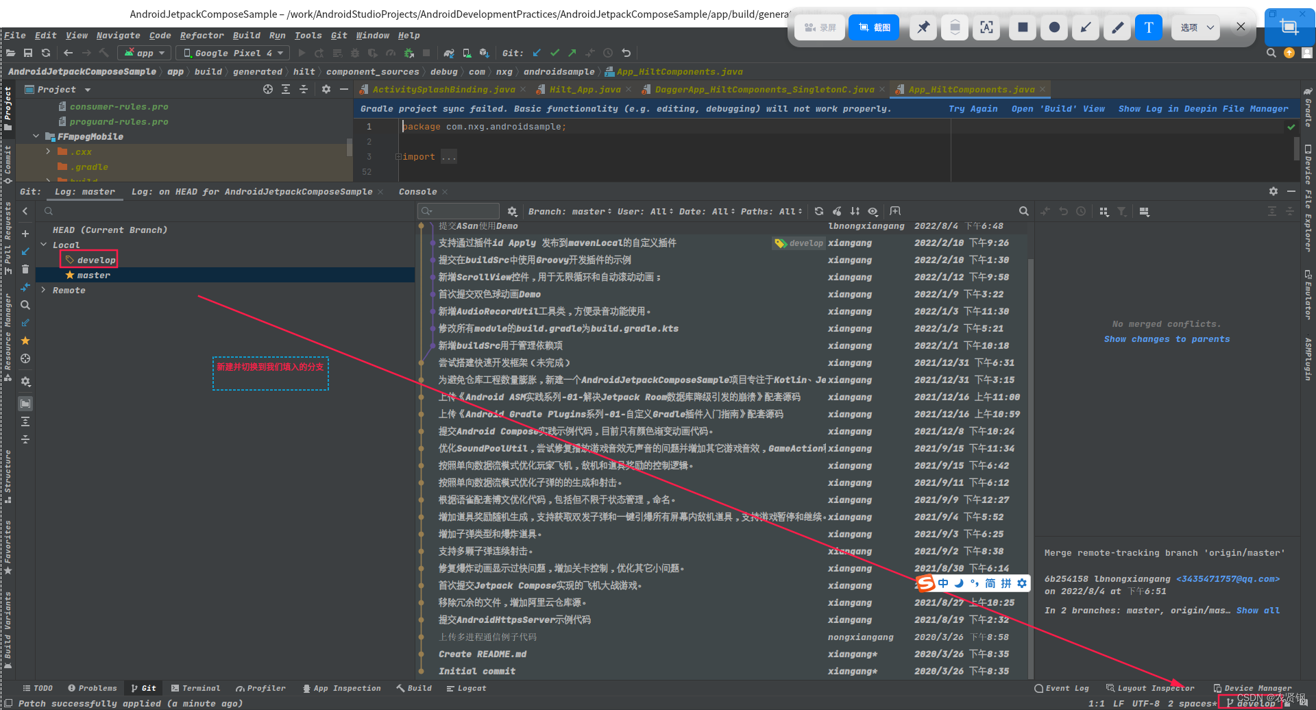Click the Back navigation arrow in toolbar
This screenshot has height=710, width=1316.
[x=68, y=53]
